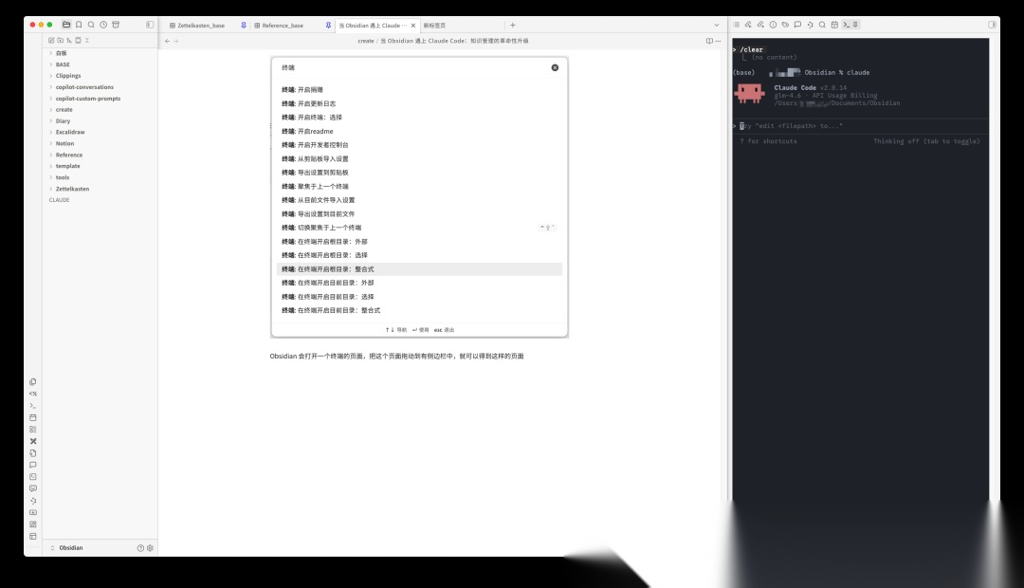Click the Claude Code prompt input line
1024x588 pixels.
(859, 126)
